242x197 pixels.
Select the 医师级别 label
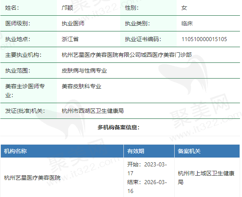point(18,23)
